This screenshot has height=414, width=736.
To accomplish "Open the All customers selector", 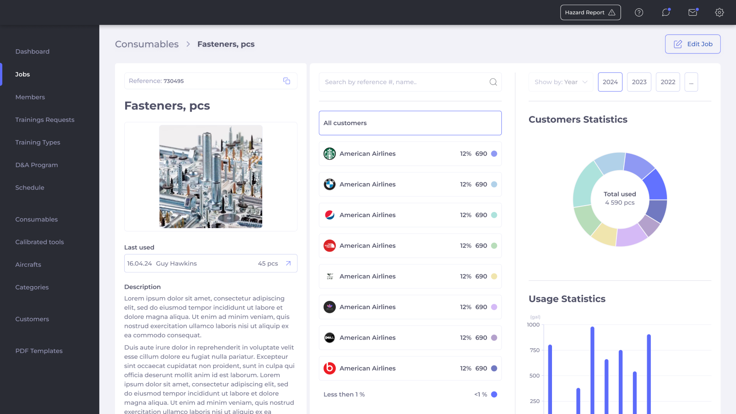I will [x=410, y=123].
